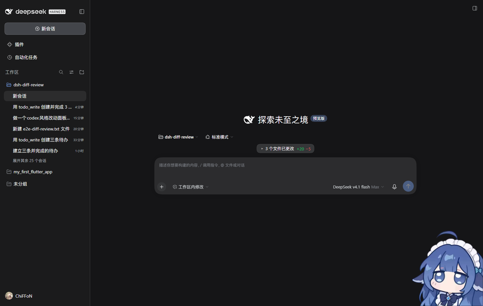Viewport: 483px width, 306px height.
Task: Click the DeepSeek whale logo in sidebar
Action: 9,12
